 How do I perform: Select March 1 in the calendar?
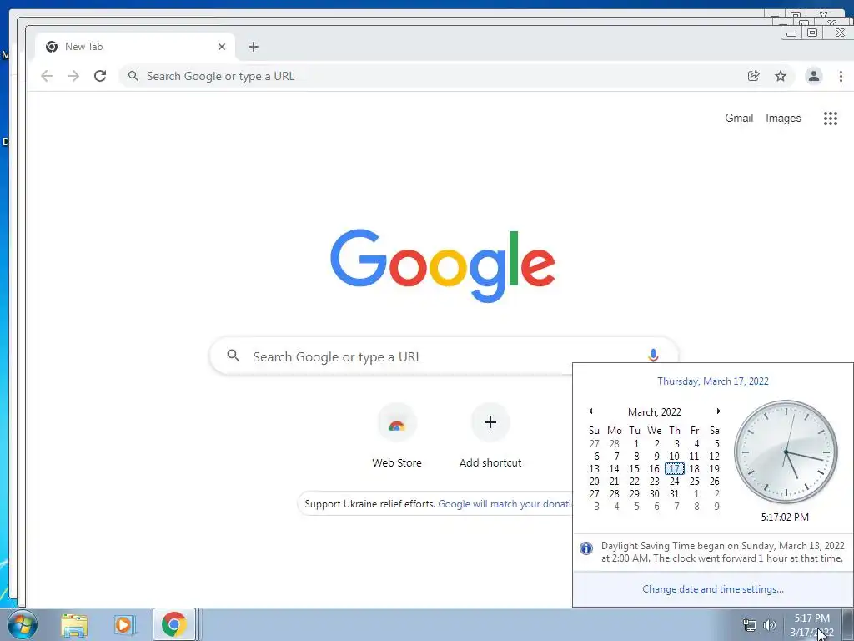pos(635,444)
